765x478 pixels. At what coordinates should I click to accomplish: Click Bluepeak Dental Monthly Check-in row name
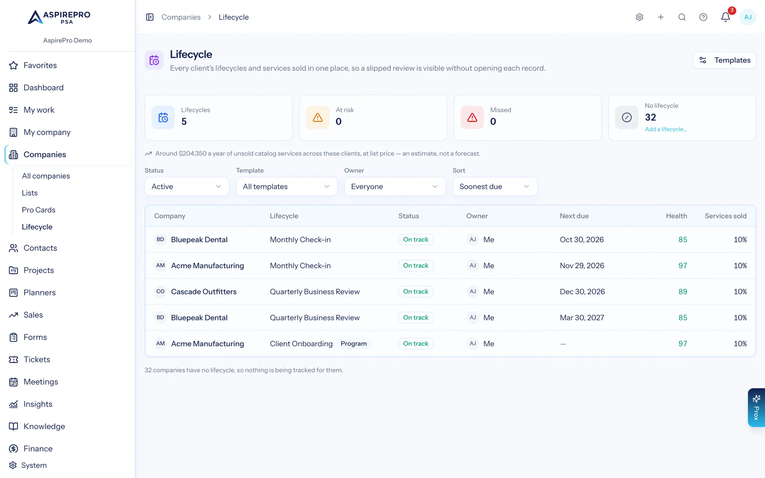pos(199,240)
